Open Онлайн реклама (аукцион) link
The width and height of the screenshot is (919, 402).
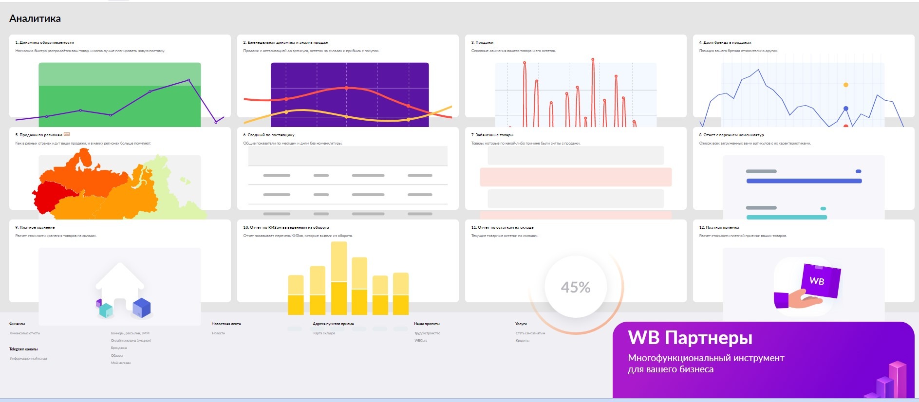click(x=131, y=341)
